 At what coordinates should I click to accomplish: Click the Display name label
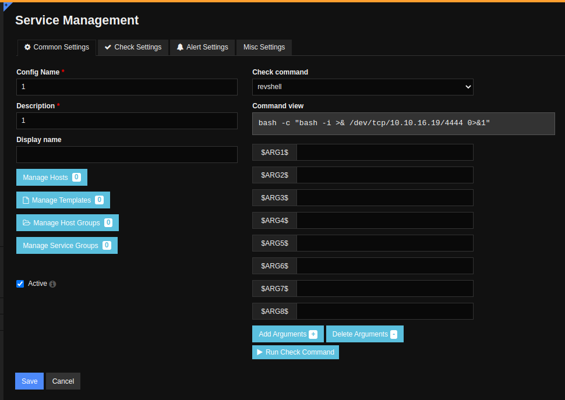point(39,140)
